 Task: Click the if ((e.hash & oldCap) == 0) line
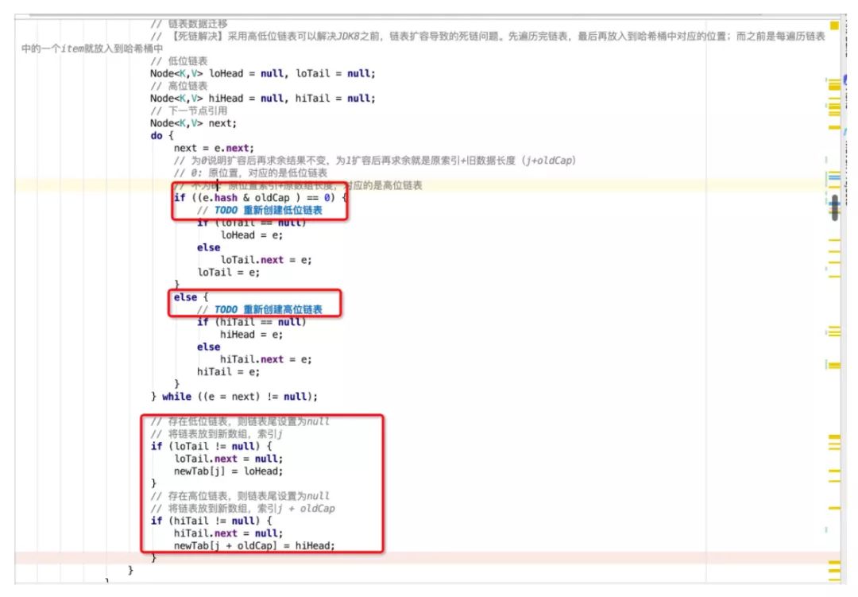tap(261, 198)
